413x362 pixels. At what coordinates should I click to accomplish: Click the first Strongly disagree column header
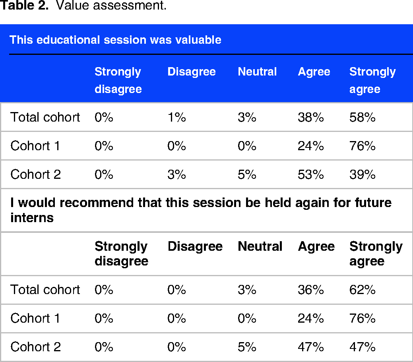click(x=118, y=80)
